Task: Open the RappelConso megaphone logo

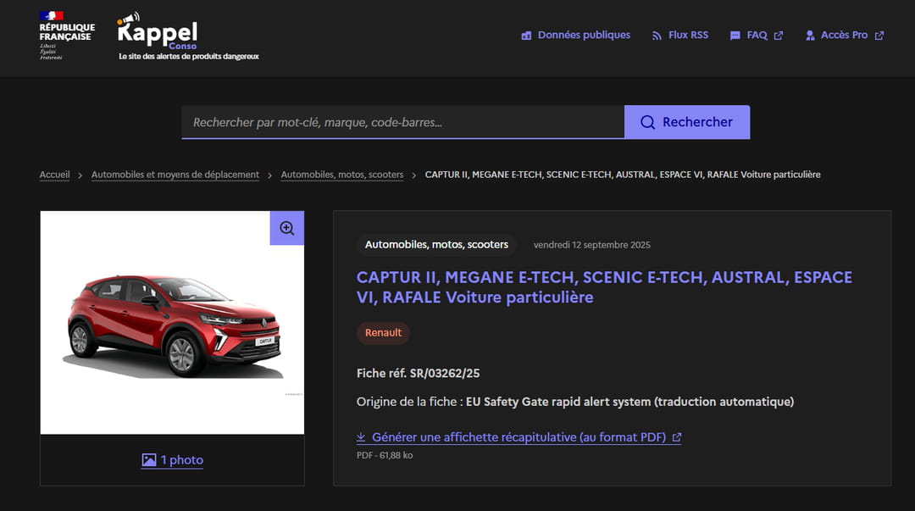Action: [x=158, y=32]
